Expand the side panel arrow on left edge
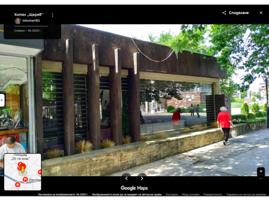 point(2,100)
